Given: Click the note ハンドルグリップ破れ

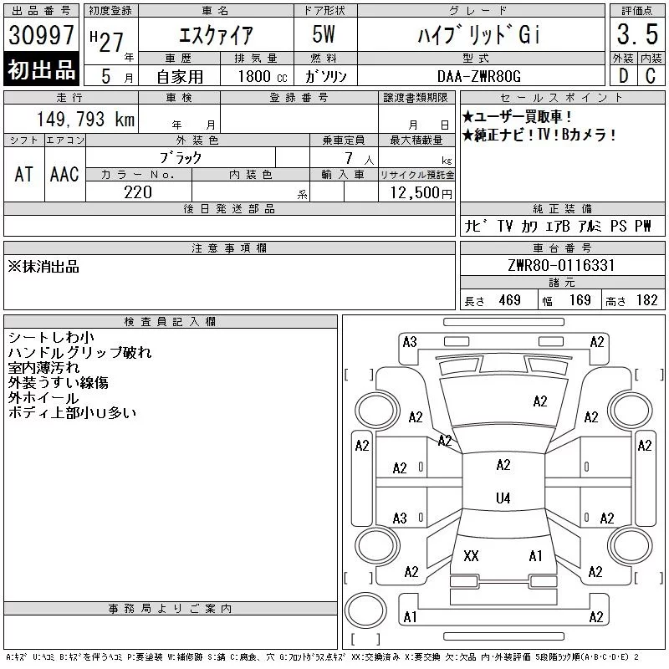Looking at the screenshot, I should click(79, 352).
